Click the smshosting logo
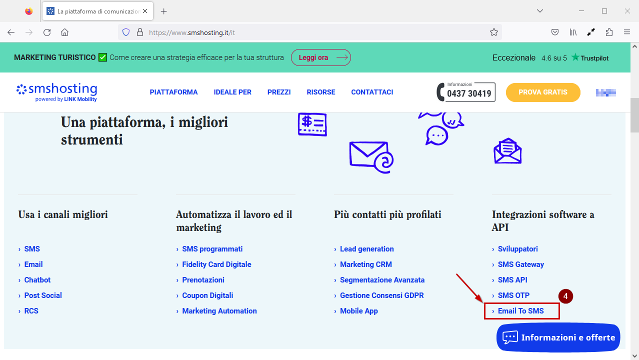 [x=56, y=92]
